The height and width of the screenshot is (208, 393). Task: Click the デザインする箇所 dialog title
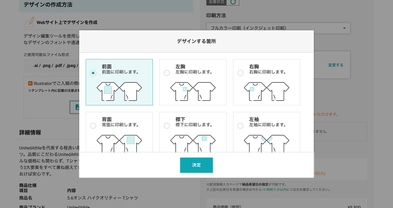coord(196,41)
